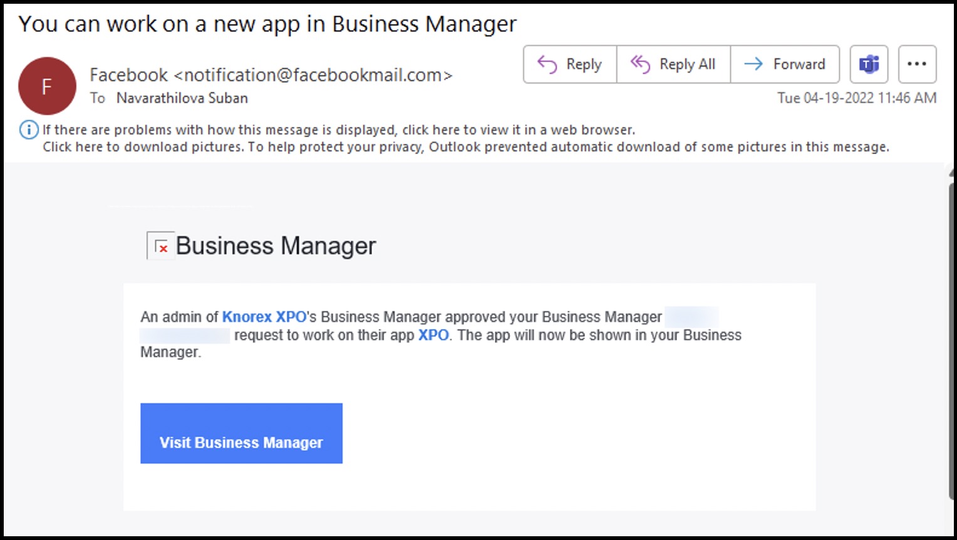
Task: Open the XPO app link
Action: tap(433, 335)
